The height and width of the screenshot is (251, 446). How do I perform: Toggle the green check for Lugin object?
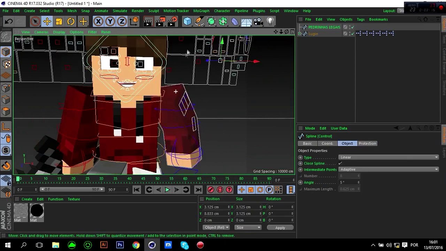click(x=352, y=34)
